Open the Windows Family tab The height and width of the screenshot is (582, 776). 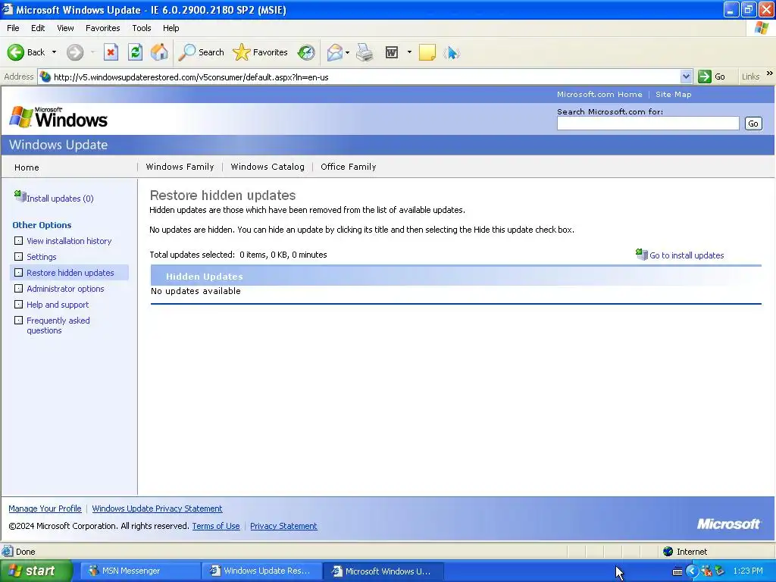(180, 167)
